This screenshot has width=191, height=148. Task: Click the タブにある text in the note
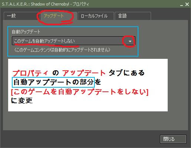click(x=127, y=73)
